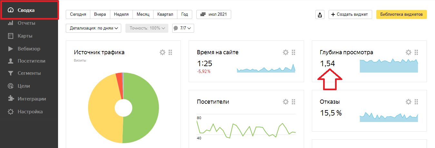Open gear settings on Отказы widget
Viewport: 435px width, 148px height.
tap(409, 102)
